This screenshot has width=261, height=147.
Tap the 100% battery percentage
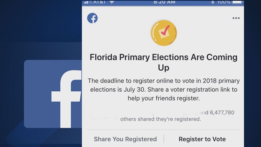tap(224, 2)
